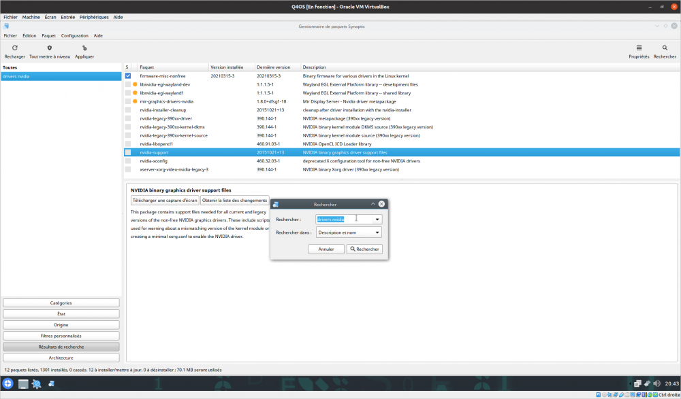Collapse Rechercher dialog using the caret icon
The image size is (681, 399).
pos(373,204)
